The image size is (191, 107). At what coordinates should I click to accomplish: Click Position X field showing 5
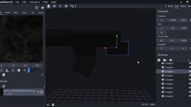161,20
